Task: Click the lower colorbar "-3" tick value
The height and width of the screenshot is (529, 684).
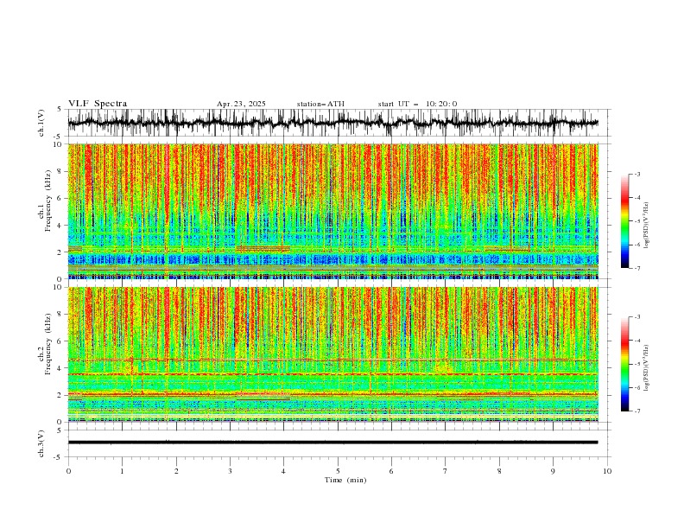Action: [637, 317]
